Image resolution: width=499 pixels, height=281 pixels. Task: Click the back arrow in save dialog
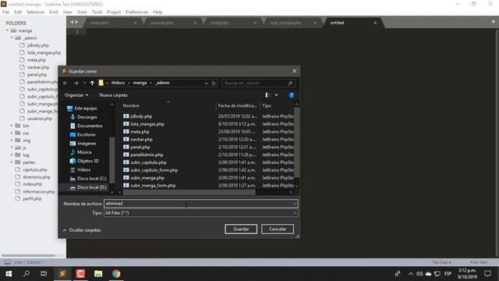tap(65, 83)
